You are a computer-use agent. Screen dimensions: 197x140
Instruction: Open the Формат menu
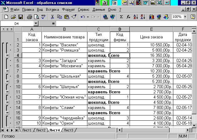click(x=68, y=10)
